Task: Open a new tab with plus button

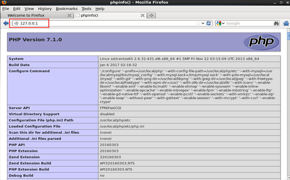Action: coord(151,16)
